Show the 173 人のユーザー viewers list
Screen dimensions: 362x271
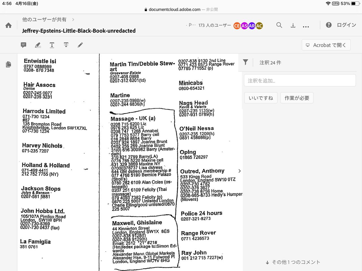tap(215, 25)
